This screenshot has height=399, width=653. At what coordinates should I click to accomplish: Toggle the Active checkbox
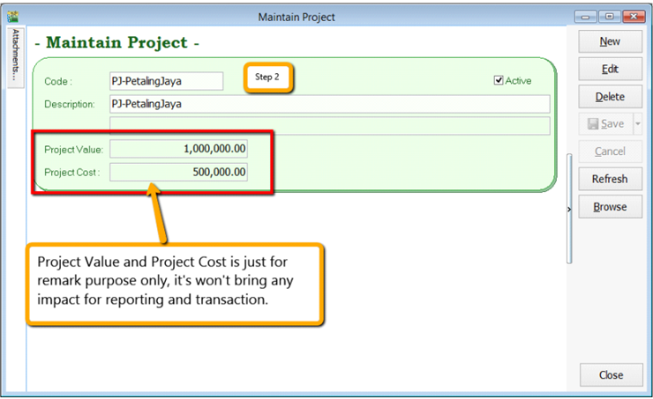499,81
